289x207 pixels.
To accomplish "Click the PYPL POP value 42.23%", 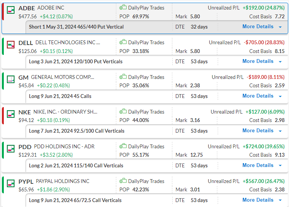I will (x=141, y=189).
